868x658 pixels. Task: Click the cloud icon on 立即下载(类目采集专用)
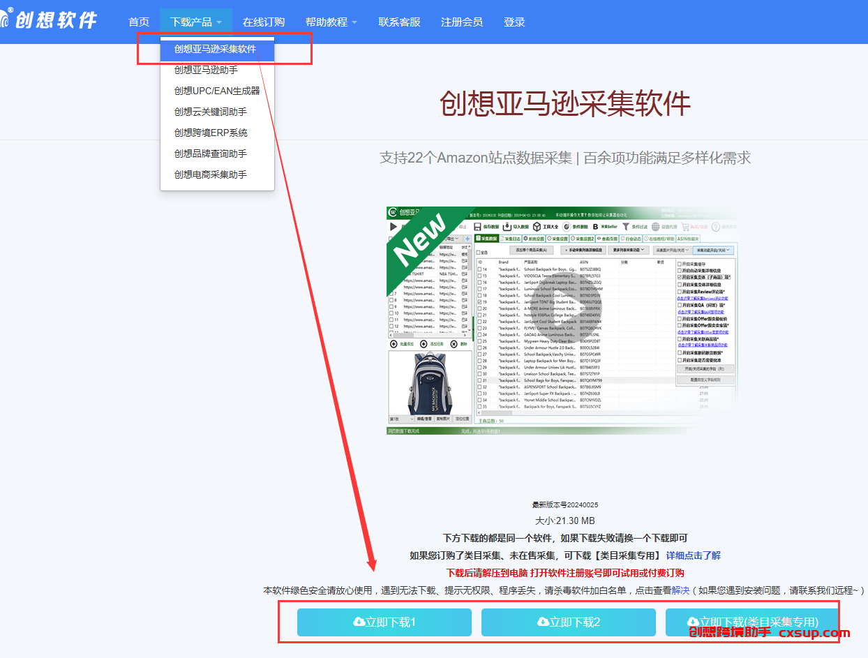tap(693, 622)
